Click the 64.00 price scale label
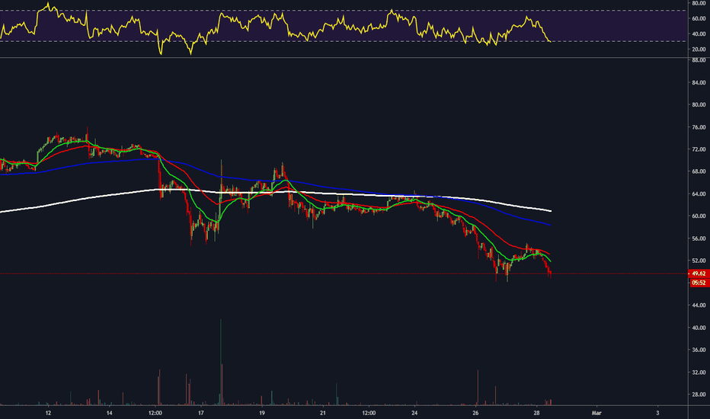 699,194
